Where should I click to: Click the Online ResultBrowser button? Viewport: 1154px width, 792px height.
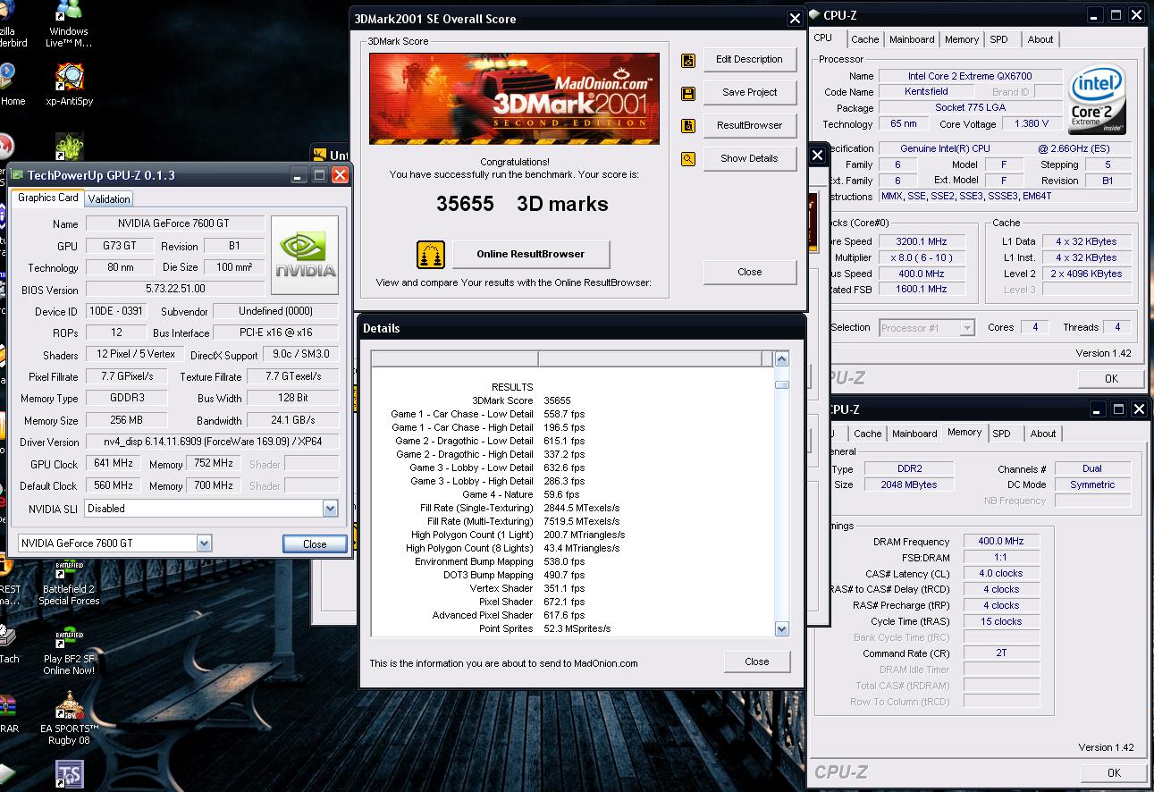pyautogui.click(x=530, y=254)
